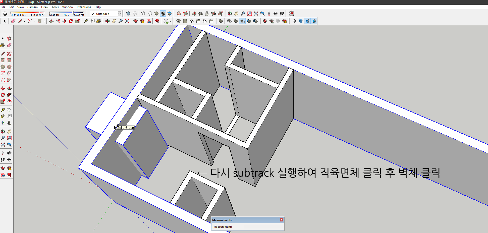Toggle Display Section Fill
The image size is (488, 233).
coord(314,21)
